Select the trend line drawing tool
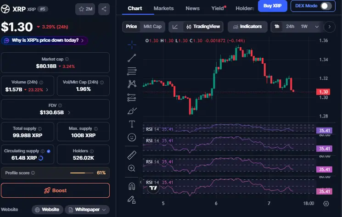The height and width of the screenshot is (217, 342). [x=132, y=58]
